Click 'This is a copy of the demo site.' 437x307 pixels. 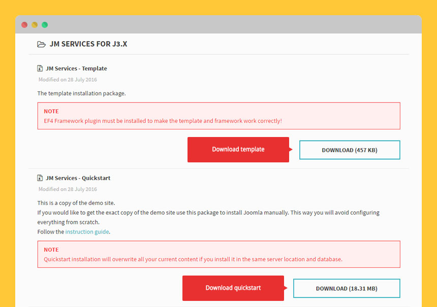76,203
